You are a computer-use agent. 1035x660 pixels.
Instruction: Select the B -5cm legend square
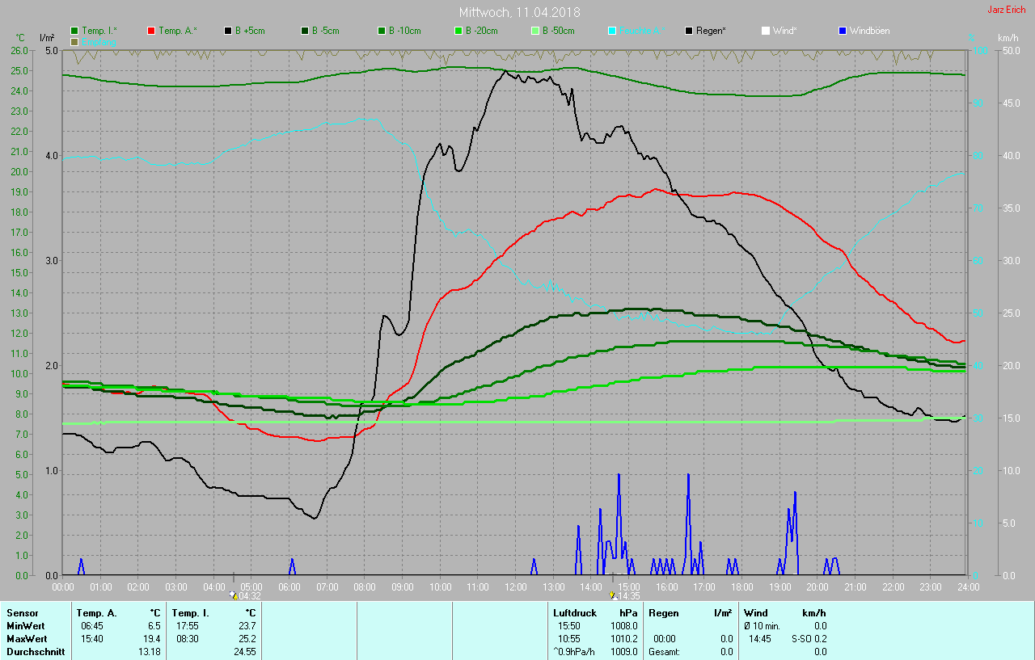[306, 31]
